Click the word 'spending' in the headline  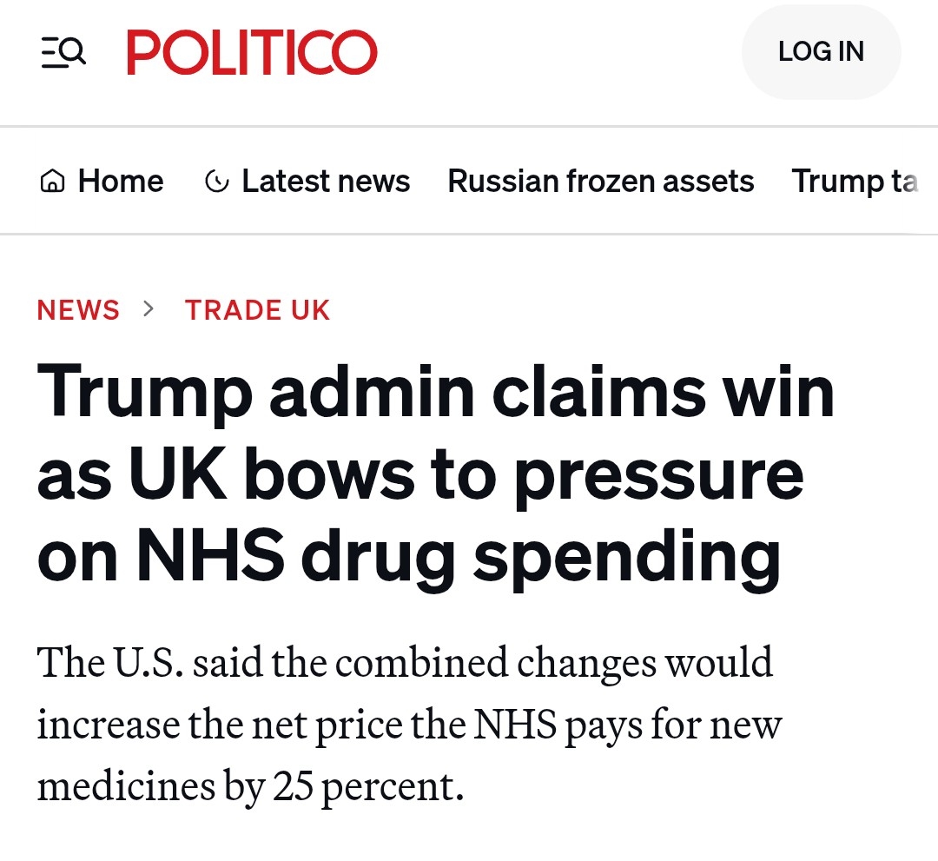coord(626,556)
